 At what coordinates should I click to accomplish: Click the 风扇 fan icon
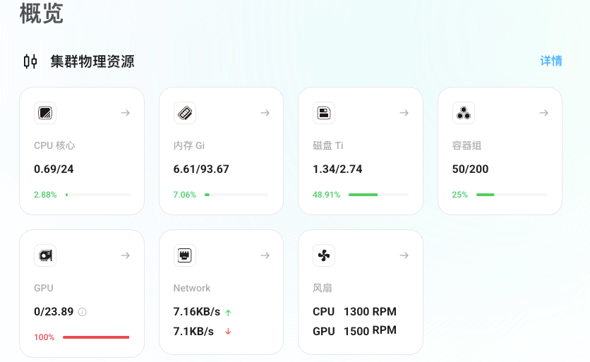click(324, 255)
